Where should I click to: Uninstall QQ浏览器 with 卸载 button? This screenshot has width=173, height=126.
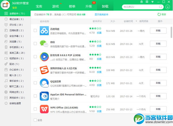coord(158,83)
